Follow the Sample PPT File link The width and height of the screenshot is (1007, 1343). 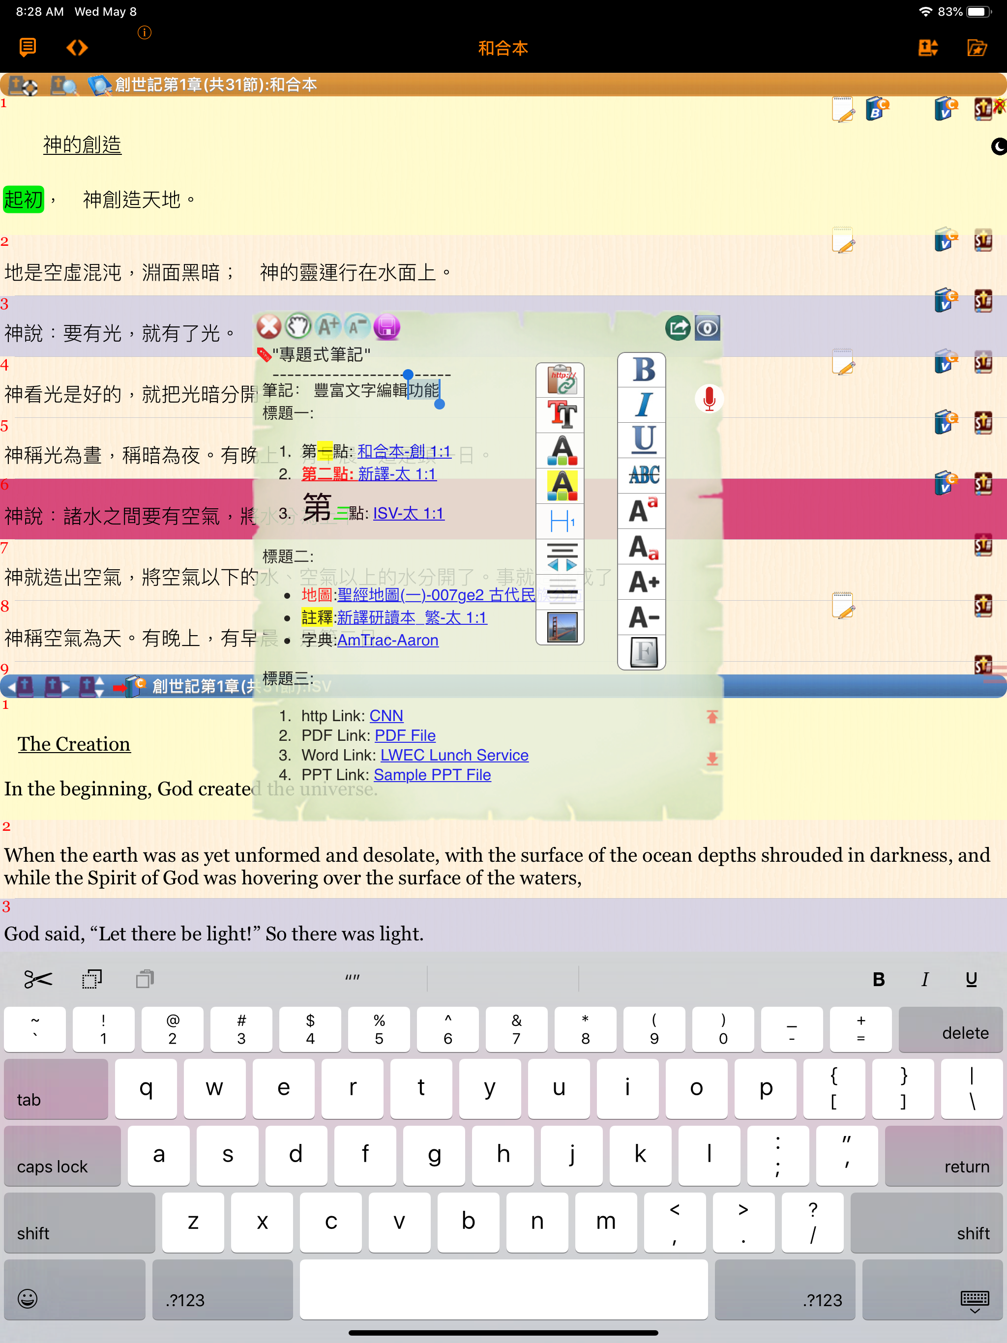pyautogui.click(x=432, y=775)
